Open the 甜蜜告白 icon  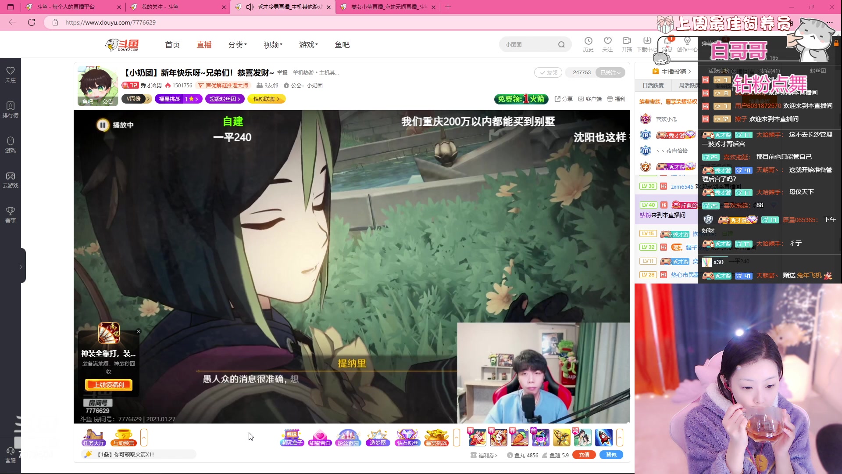(320, 438)
